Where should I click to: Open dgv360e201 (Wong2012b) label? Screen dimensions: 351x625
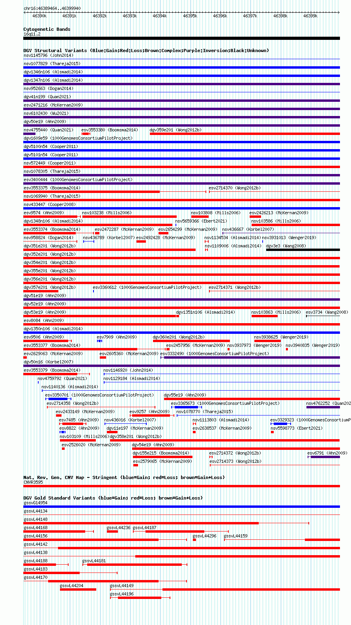point(179,337)
